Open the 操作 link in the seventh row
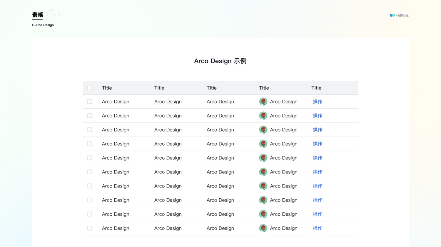 click(318, 186)
